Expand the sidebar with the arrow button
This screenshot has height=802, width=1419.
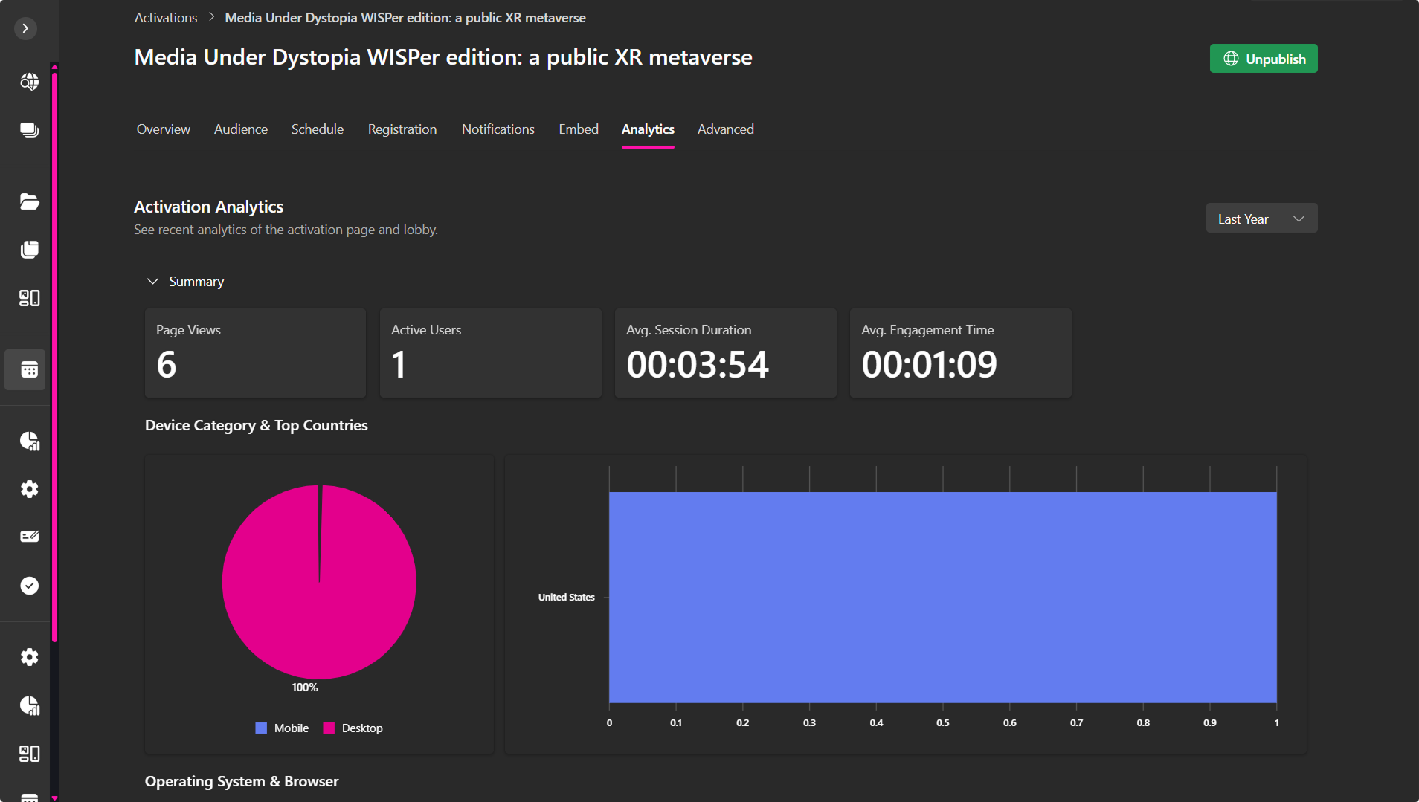click(25, 28)
